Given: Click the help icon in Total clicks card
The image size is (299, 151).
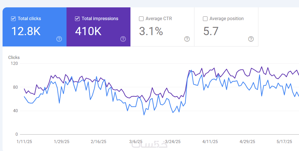Looking at the screenshot, I should [59, 39].
